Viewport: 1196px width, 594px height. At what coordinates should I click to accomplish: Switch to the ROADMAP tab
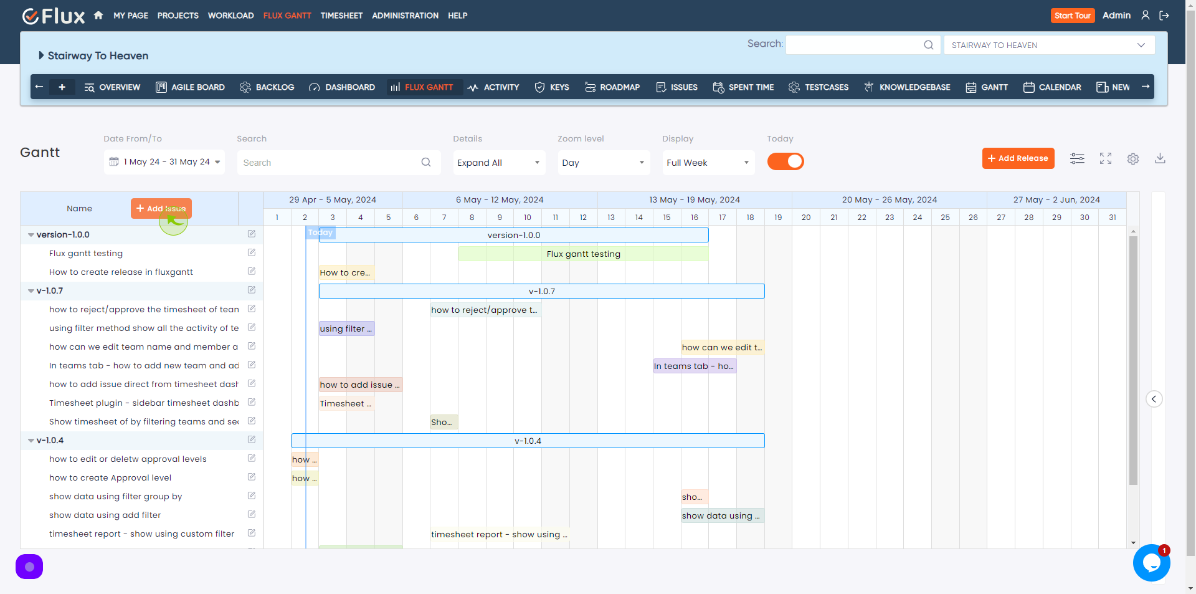pos(612,87)
